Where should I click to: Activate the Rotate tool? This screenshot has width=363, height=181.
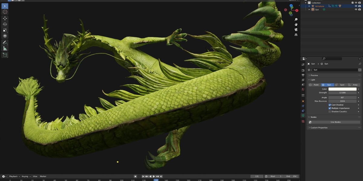tap(5, 24)
